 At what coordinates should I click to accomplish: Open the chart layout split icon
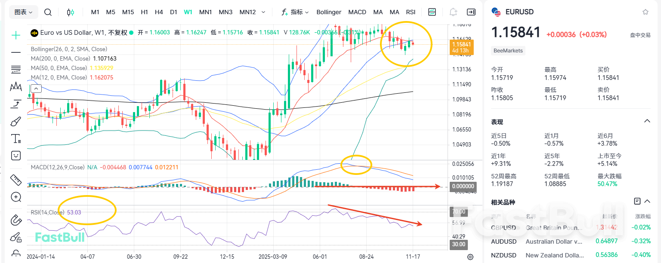point(432,12)
